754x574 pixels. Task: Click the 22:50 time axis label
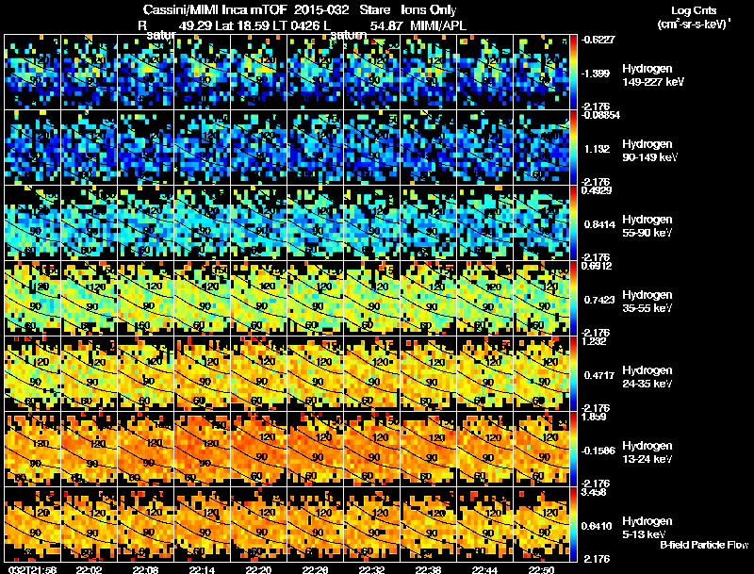541,569
